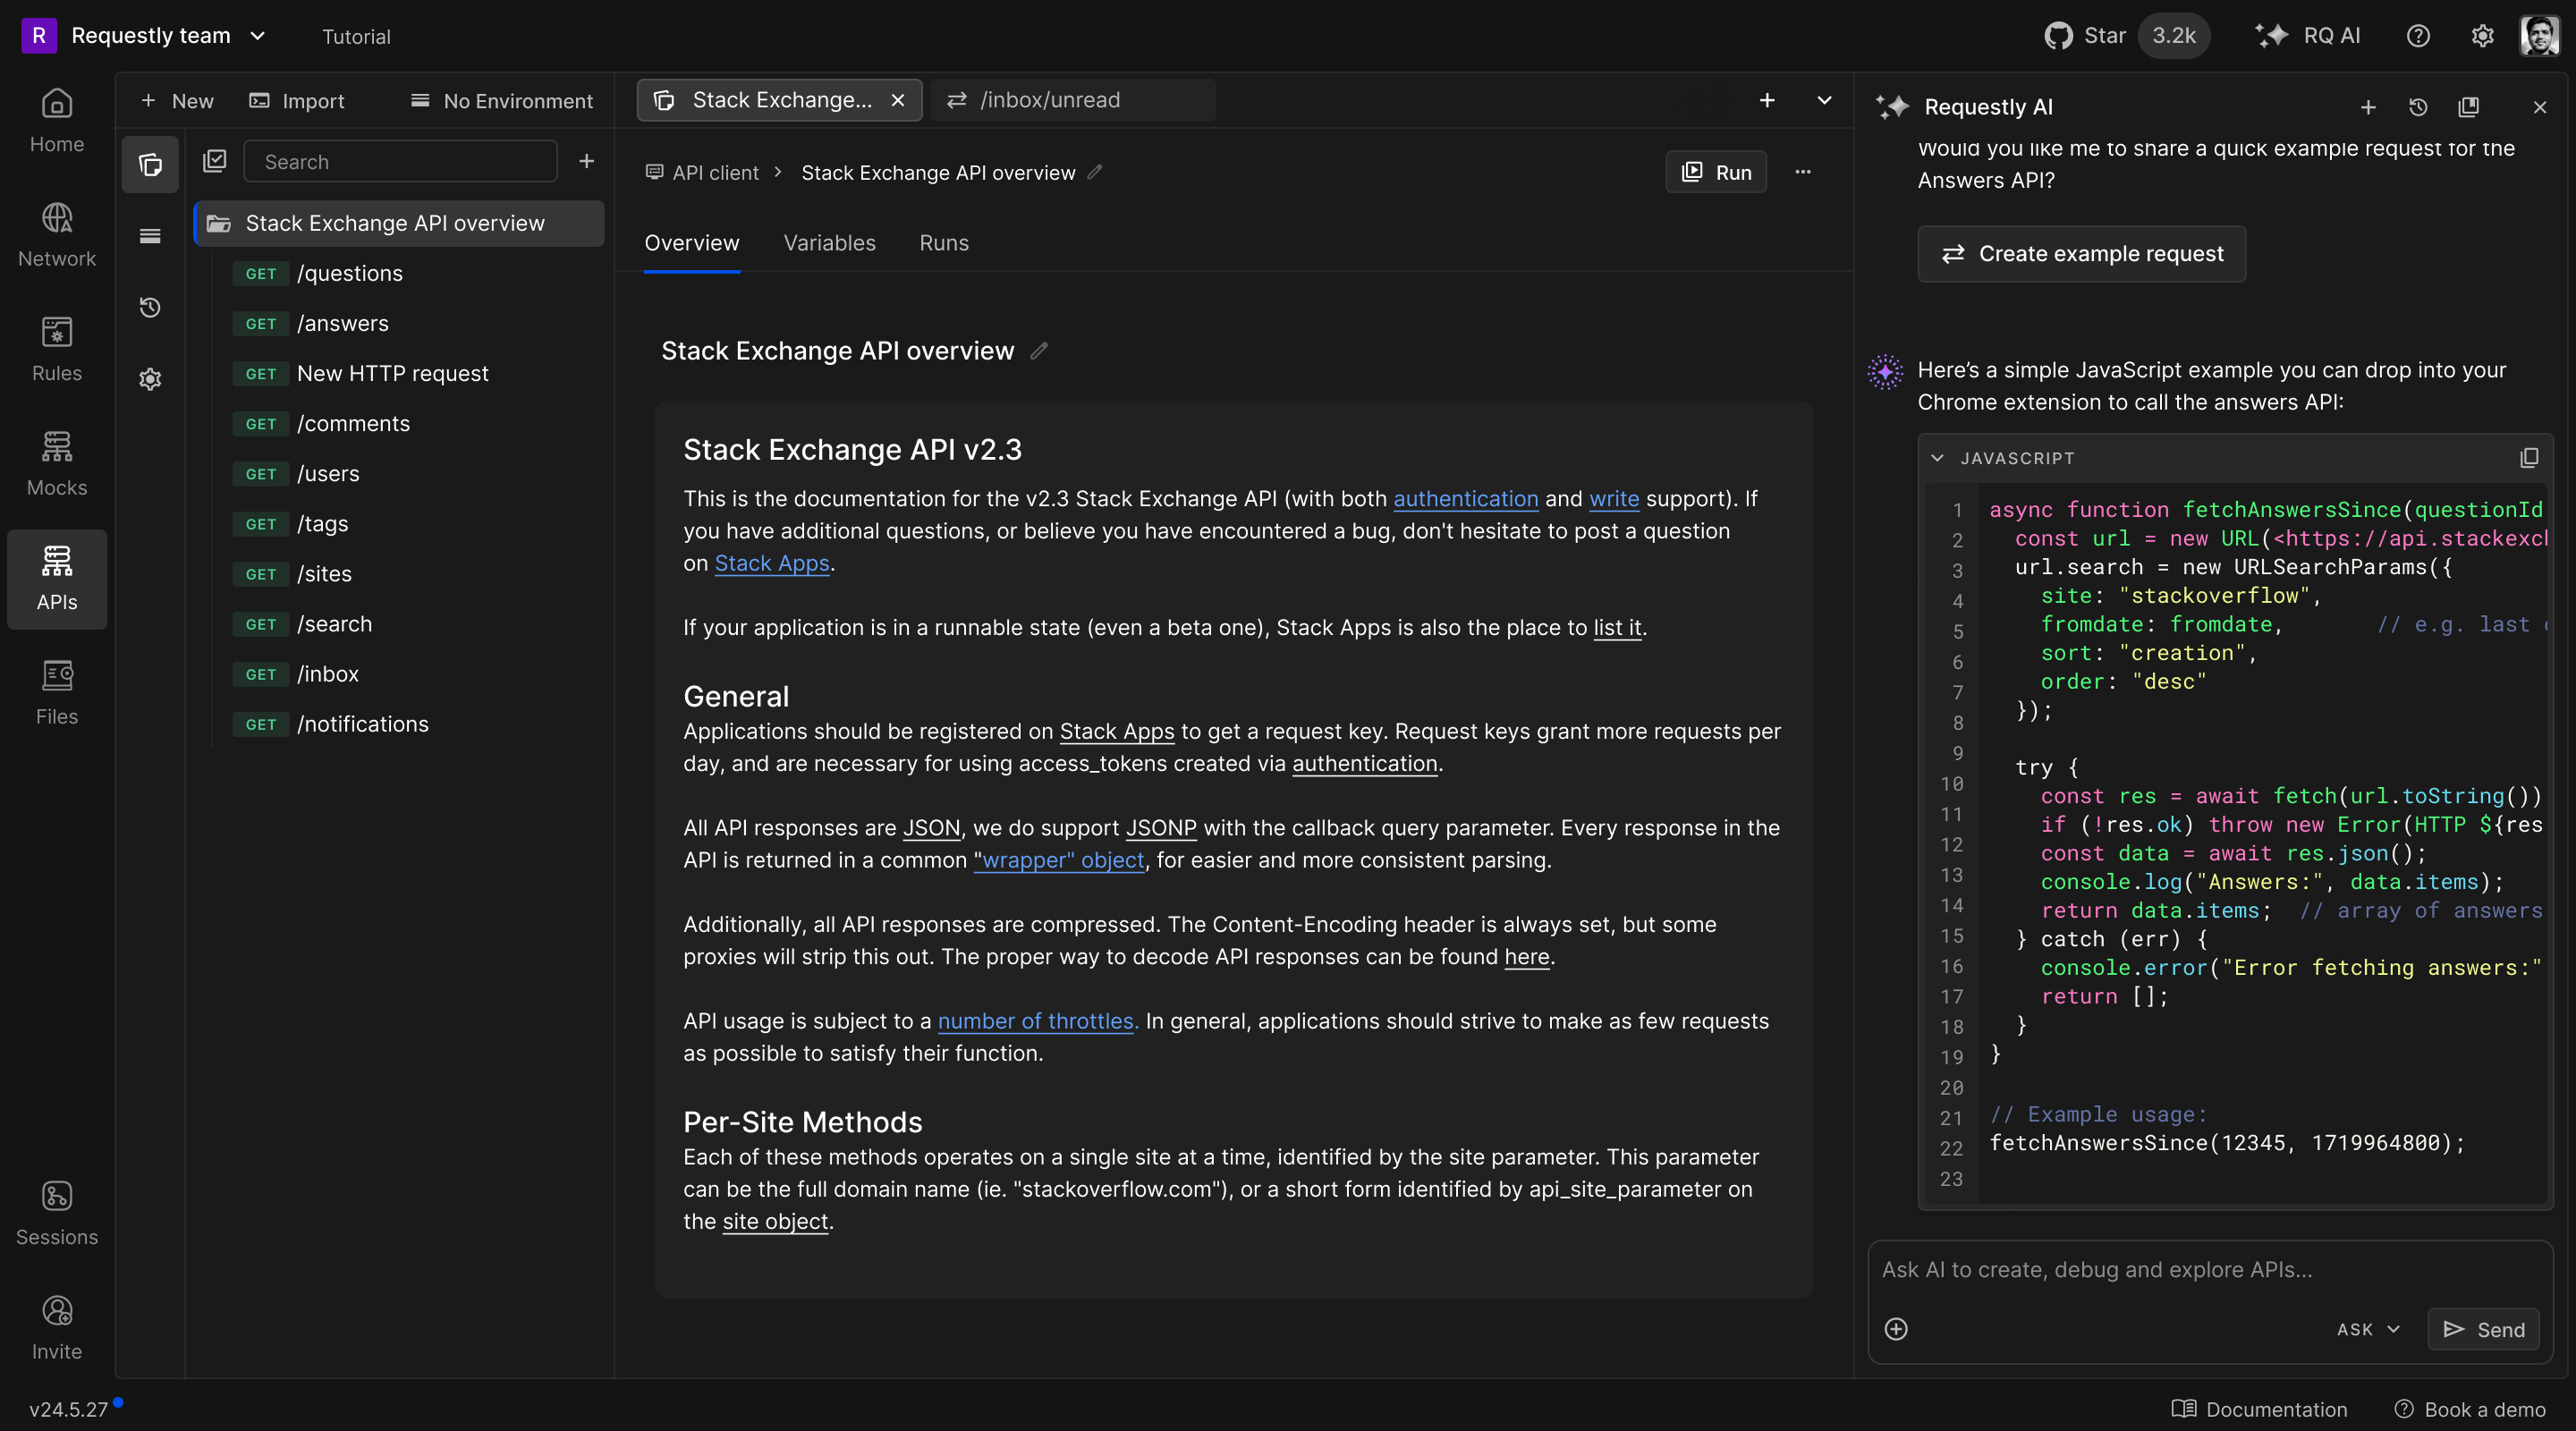Close the Requestly AI panel
The height and width of the screenshot is (1431, 2576).
[x=2540, y=107]
